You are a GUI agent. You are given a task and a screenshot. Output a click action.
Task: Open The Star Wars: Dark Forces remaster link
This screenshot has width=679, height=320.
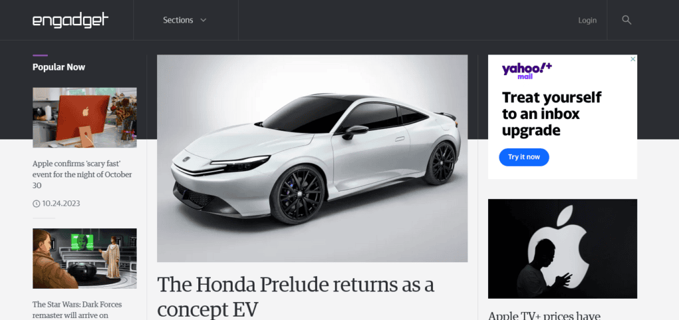pyautogui.click(x=77, y=309)
